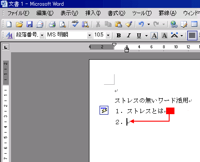The height and width of the screenshot is (162, 200).
Task: Click the permission/fax printer icon beside Save
Action: [40, 24]
